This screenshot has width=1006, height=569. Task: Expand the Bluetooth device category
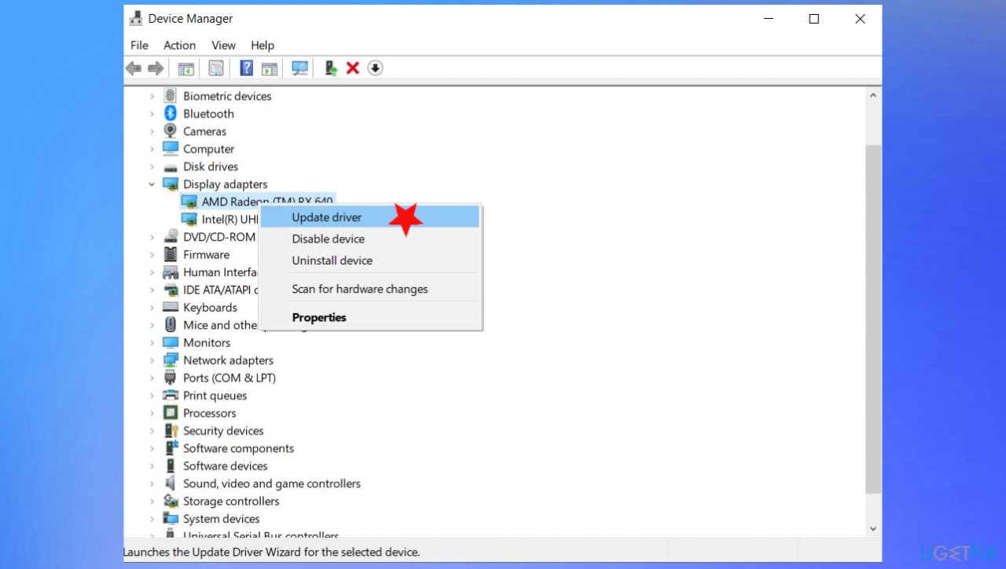152,113
